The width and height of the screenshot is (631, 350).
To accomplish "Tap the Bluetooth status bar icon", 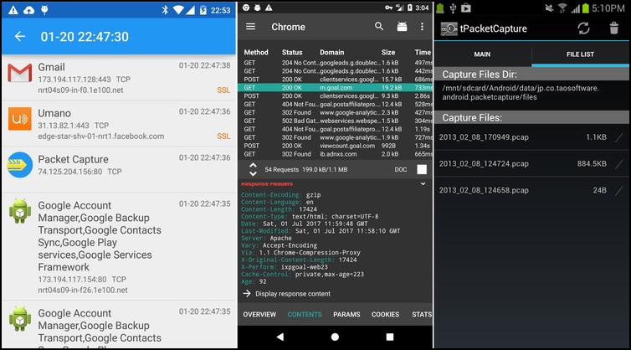I will coord(165,10).
